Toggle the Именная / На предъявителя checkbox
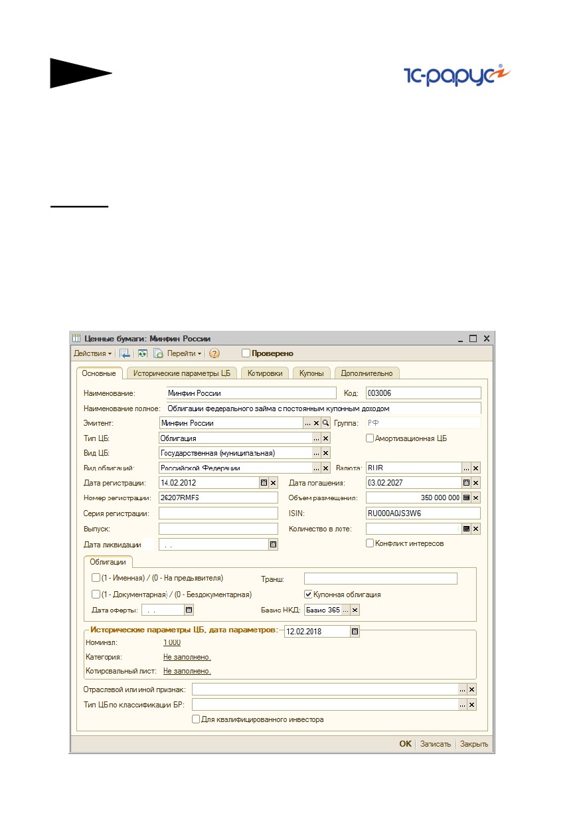 point(96,578)
